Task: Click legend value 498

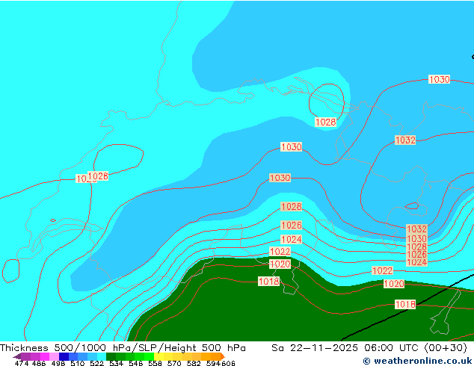Action: tap(58, 363)
